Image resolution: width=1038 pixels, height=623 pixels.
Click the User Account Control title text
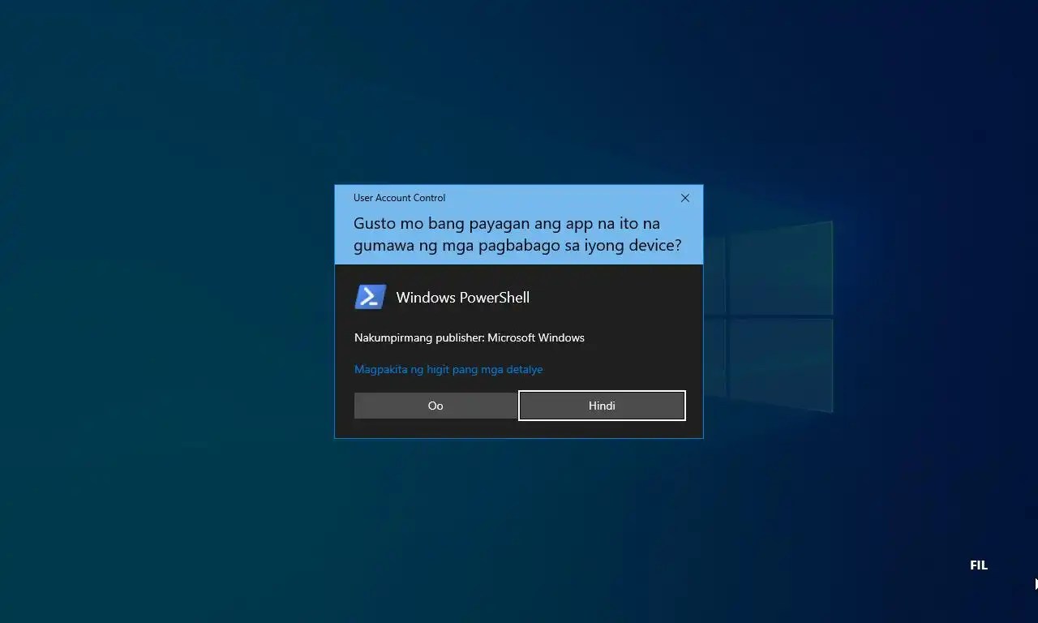(x=399, y=198)
